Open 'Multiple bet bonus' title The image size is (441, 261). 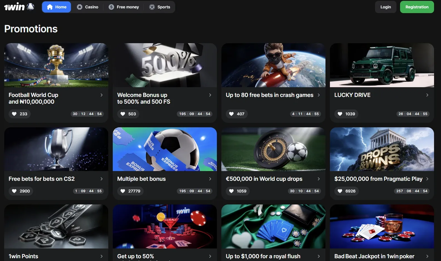[141, 179]
